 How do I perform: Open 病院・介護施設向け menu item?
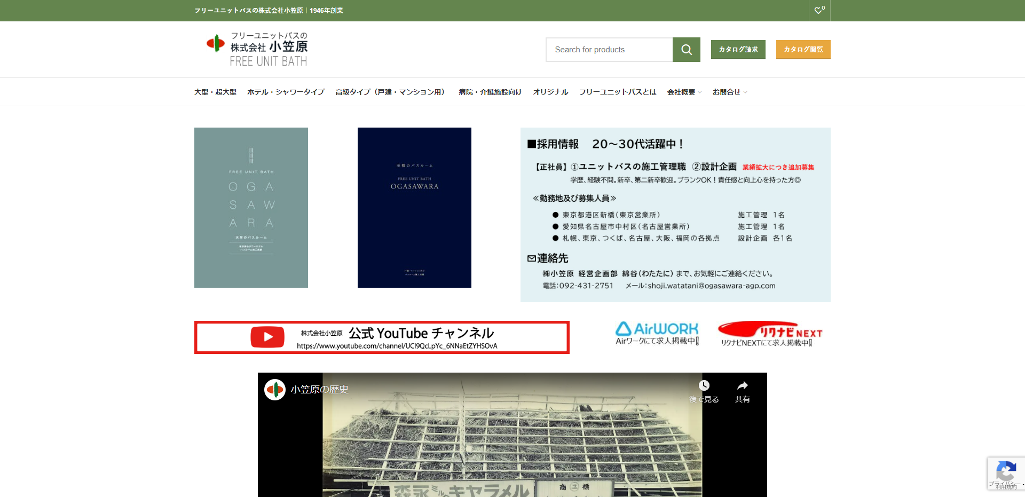pyautogui.click(x=490, y=92)
